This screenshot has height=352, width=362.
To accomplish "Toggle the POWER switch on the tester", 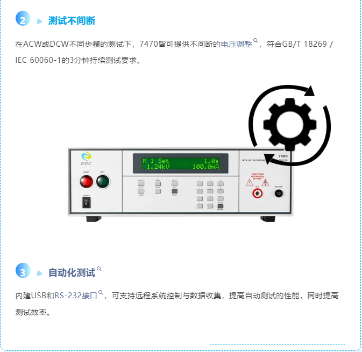I will pyautogui.click(x=87, y=203).
